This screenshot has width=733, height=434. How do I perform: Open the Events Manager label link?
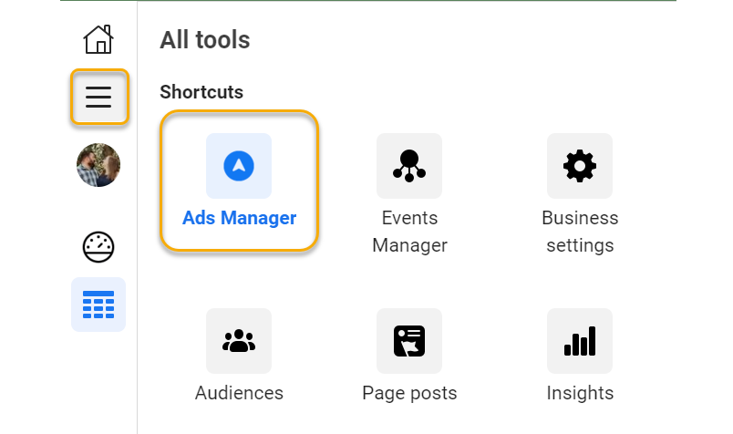tap(409, 232)
